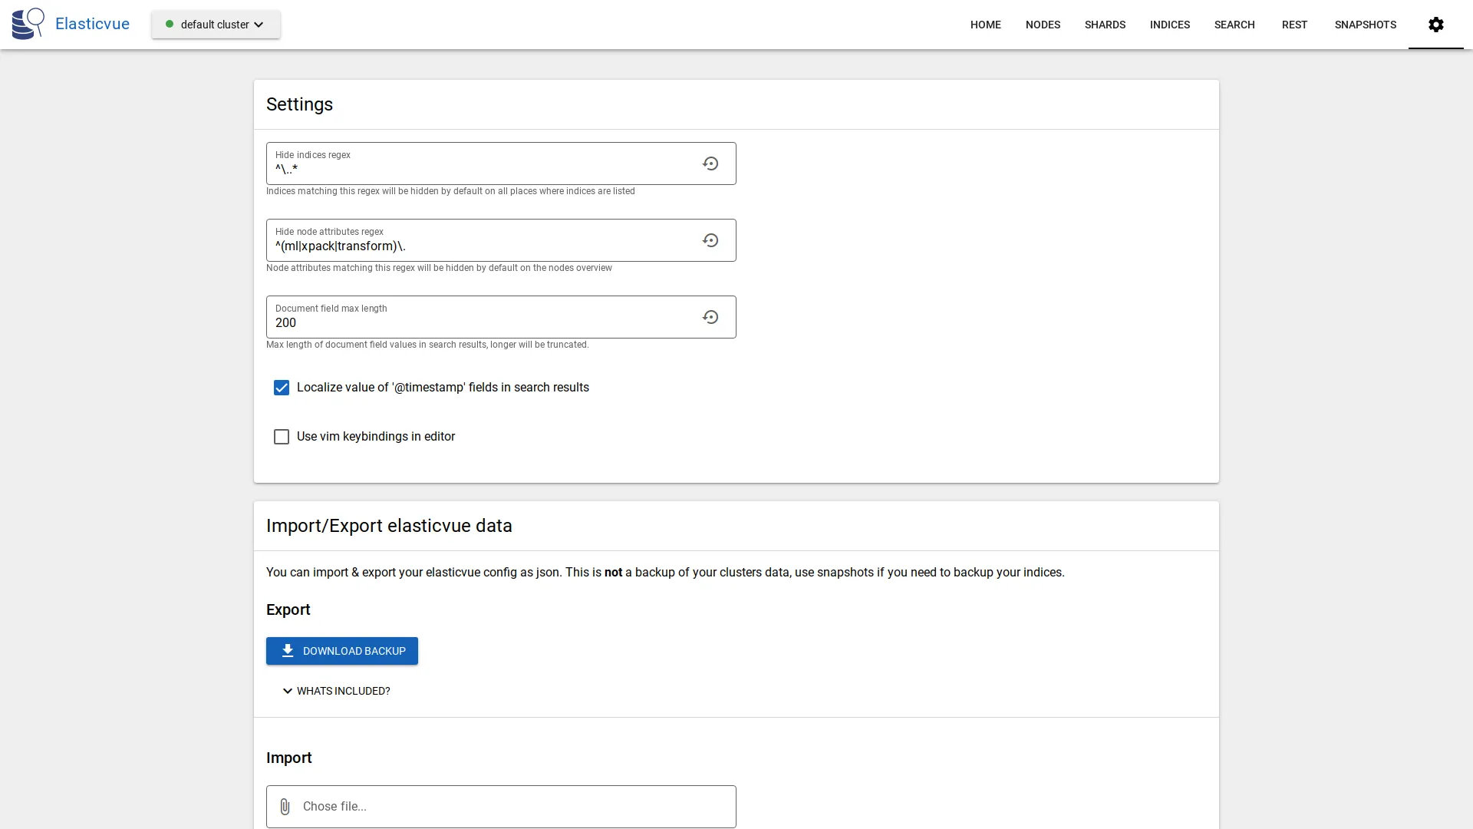Enable vim keybindings in editor
The image size is (1473, 829).
(x=282, y=436)
